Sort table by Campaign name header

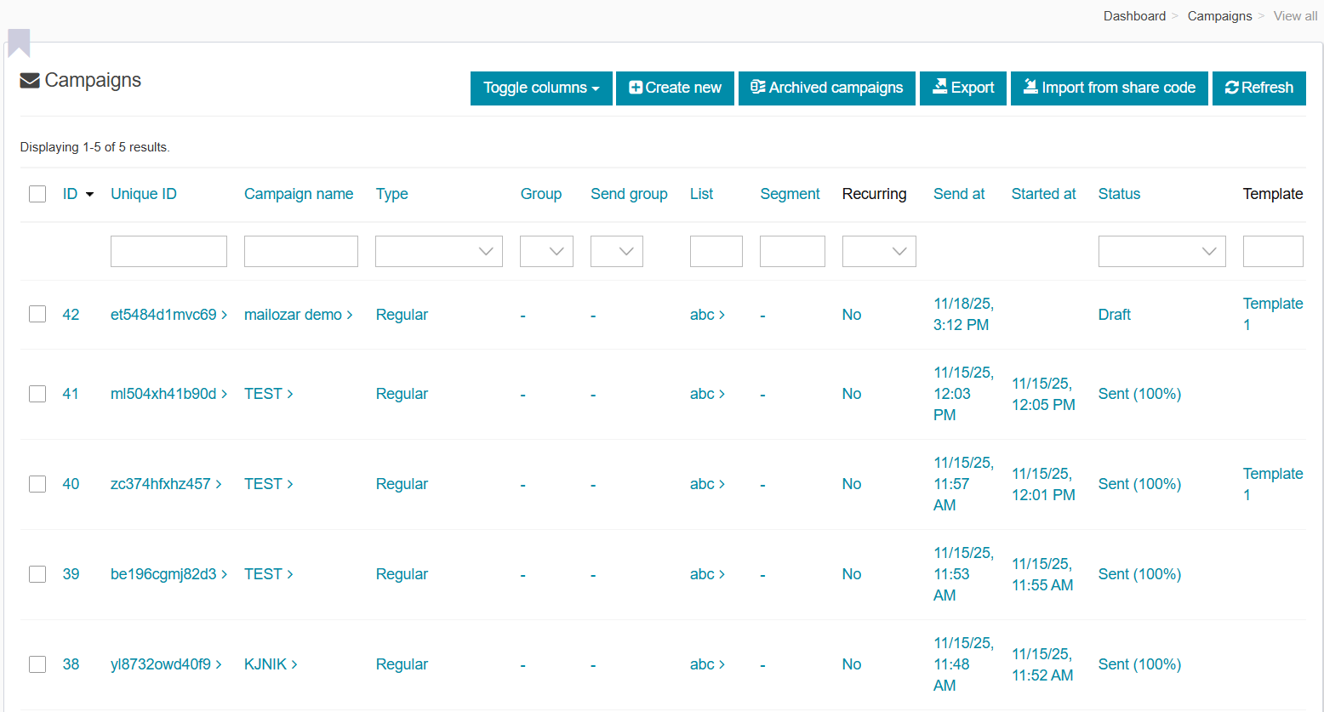click(x=299, y=194)
